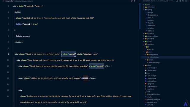The width and height of the screenshot is (190, 107).
Task: Expand the errors folder
Action: click(151, 60)
